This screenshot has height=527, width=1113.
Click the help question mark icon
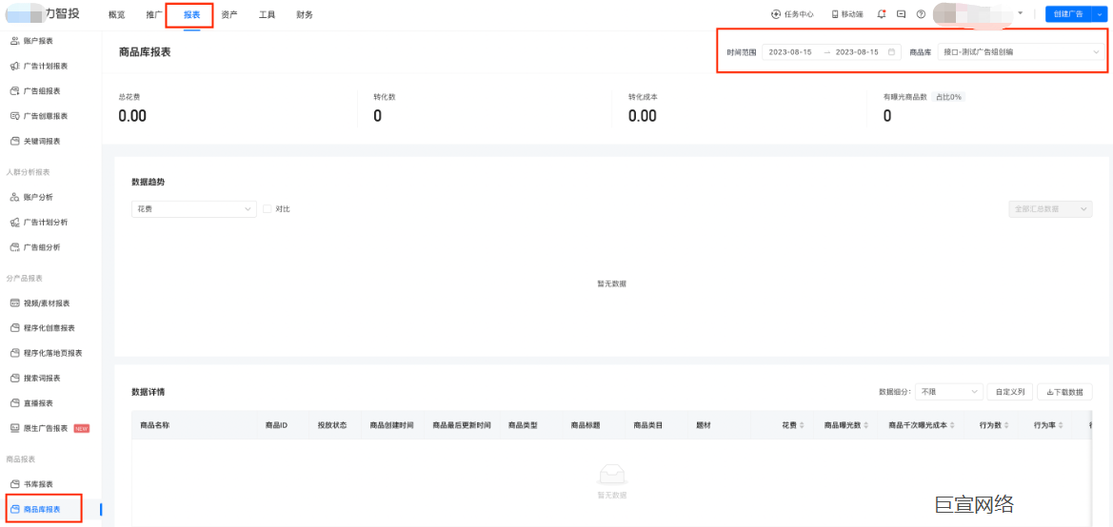(921, 14)
